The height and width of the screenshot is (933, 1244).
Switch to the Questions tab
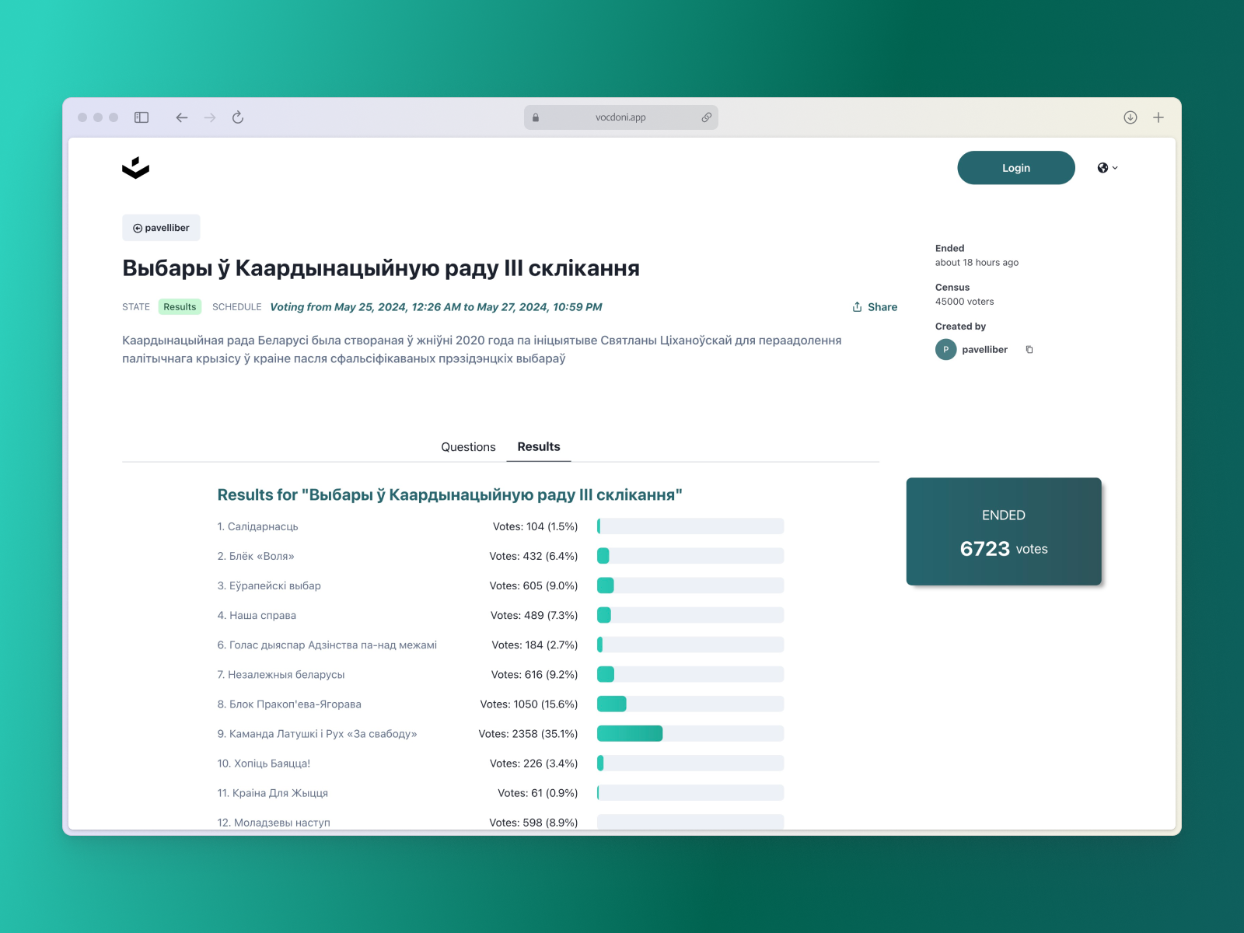tap(468, 447)
